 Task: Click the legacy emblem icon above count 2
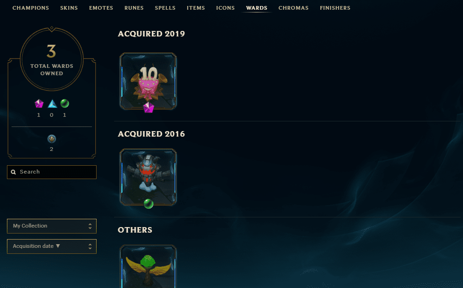(52, 138)
